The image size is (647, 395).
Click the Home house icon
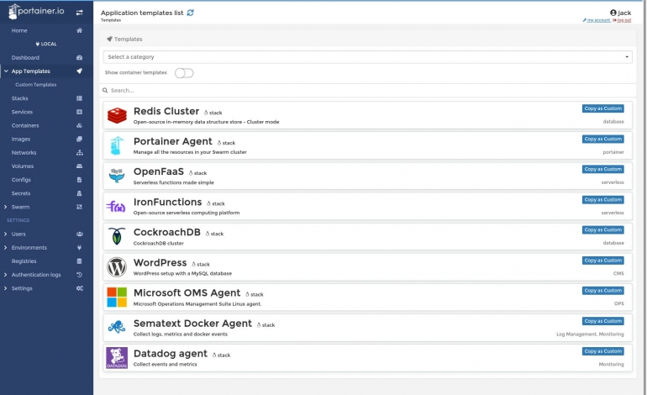[x=79, y=30]
